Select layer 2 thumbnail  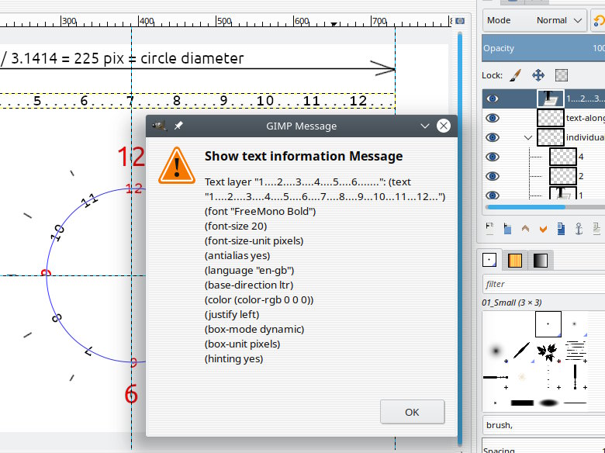(563, 176)
